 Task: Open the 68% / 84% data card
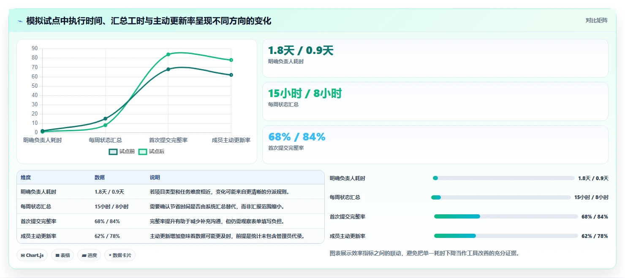point(435,145)
